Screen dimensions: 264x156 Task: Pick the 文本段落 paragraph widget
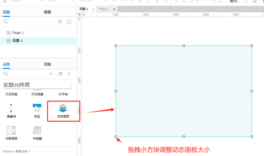(x=37, y=94)
